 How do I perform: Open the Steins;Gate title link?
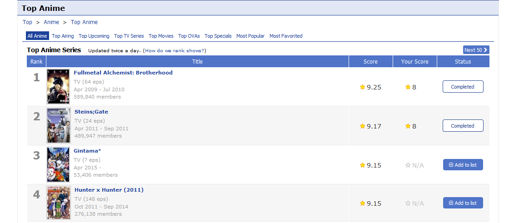tap(91, 112)
